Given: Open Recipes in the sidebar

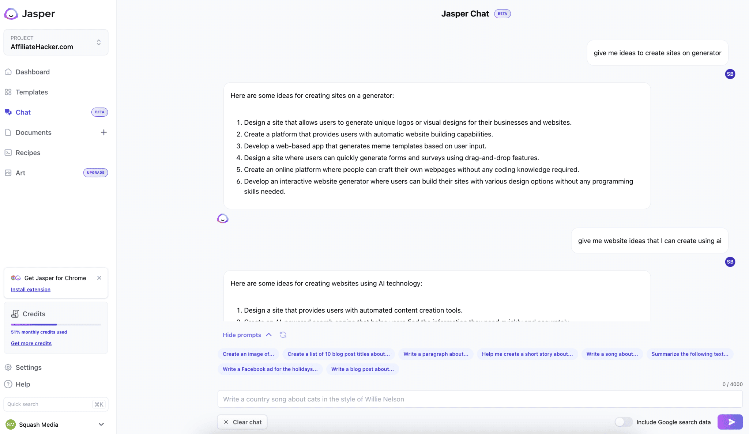Looking at the screenshot, I should pos(28,153).
